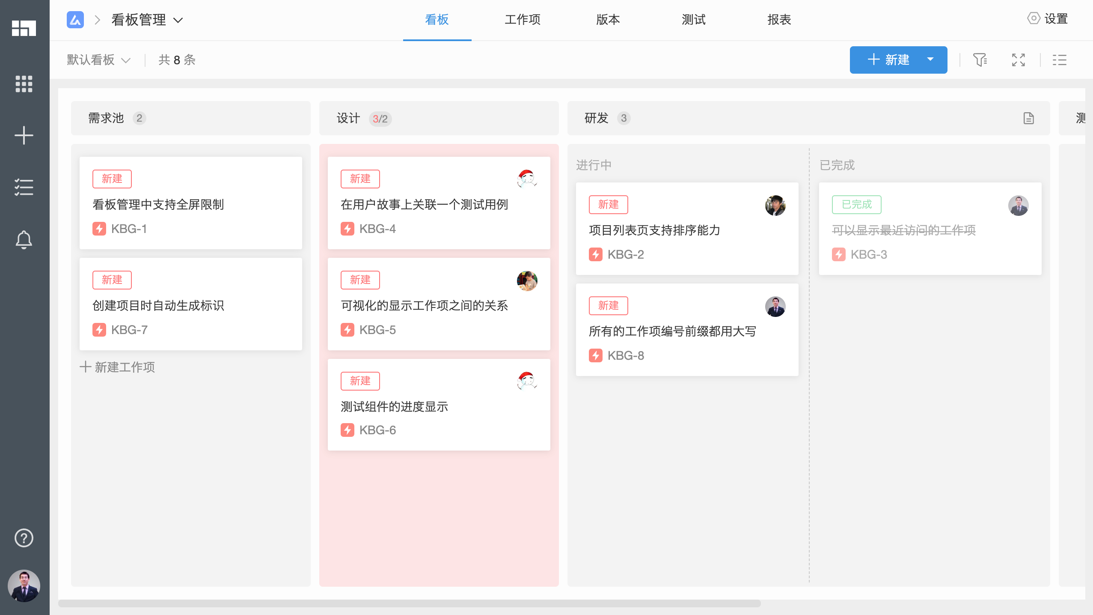This screenshot has height=615, width=1093.
Task: Click 新建工作项 link in 需求池 column
Action: pos(117,367)
